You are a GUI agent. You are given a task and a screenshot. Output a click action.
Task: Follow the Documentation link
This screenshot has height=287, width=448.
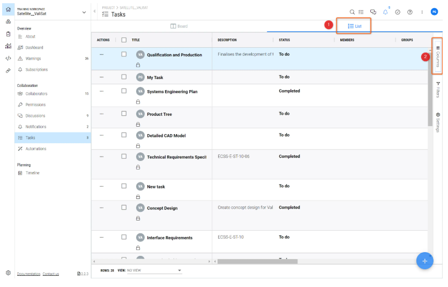(x=28, y=274)
